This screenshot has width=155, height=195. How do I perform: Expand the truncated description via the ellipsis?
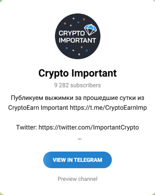pyautogui.click(x=80, y=139)
